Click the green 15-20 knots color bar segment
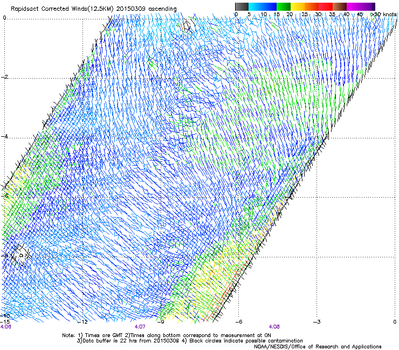The height and width of the screenshot is (350, 399). pyautogui.click(x=284, y=6)
